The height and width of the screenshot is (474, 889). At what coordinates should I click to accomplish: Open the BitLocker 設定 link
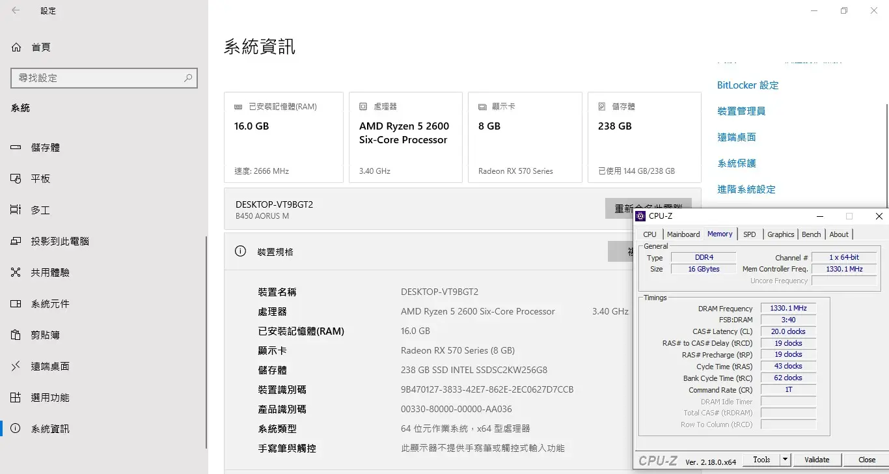(x=748, y=85)
